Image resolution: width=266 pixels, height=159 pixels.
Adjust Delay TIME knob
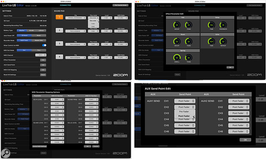pyautogui.click(x=212, y=25)
